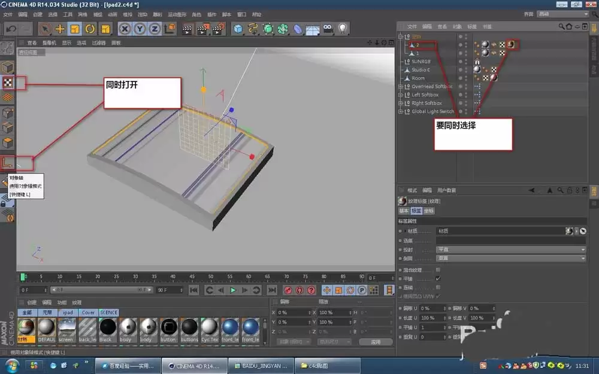Open the 侧面 dropdown showing 双面
The width and height of the screenshot is (599, 374).
509,258
